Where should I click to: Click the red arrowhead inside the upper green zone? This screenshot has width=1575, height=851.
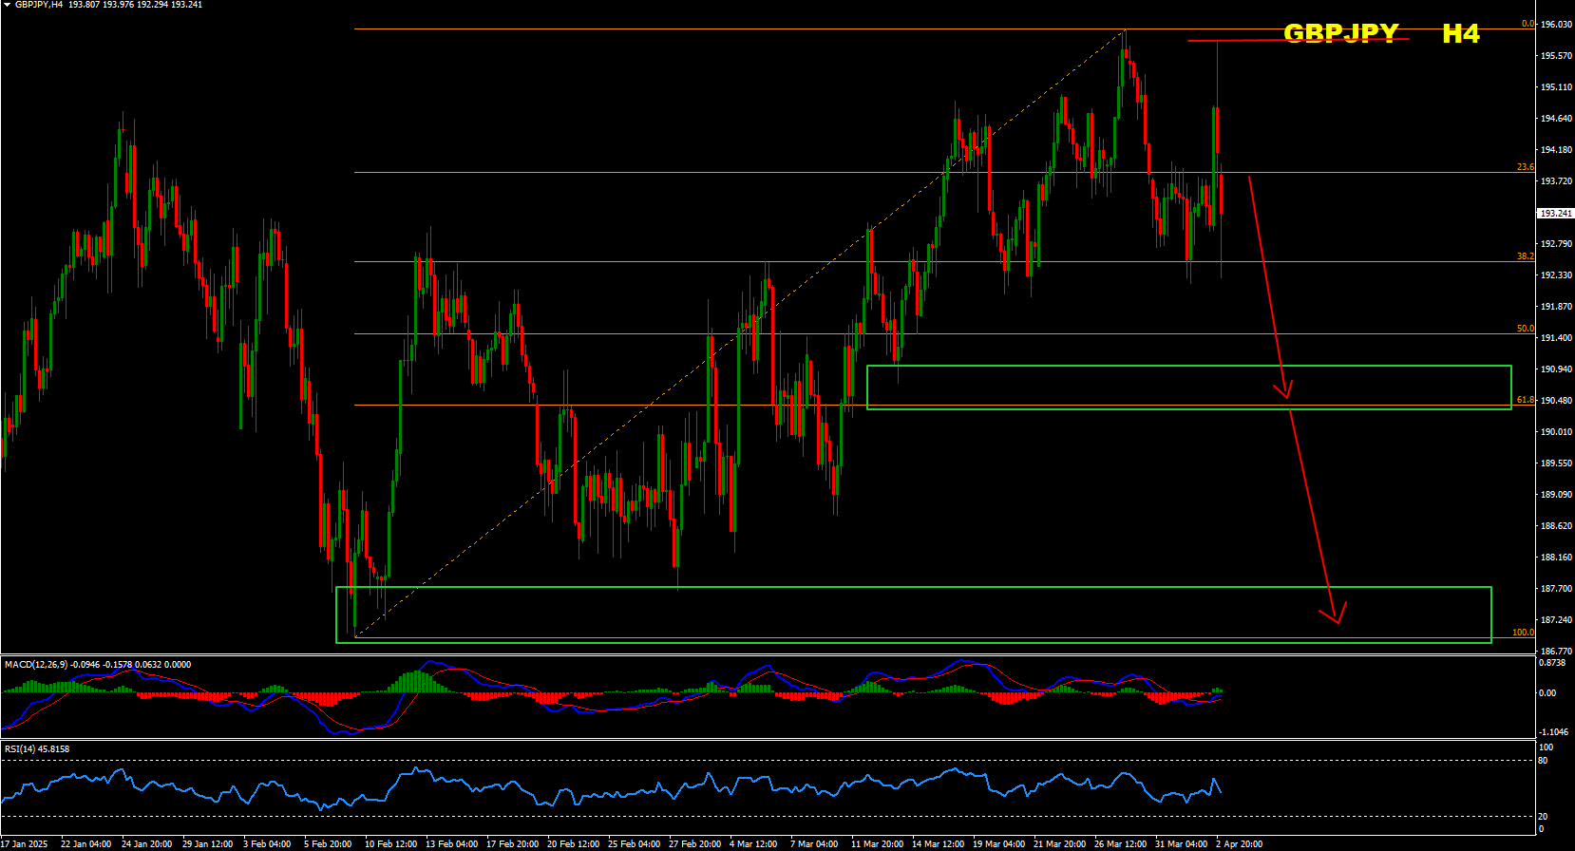1284,389
